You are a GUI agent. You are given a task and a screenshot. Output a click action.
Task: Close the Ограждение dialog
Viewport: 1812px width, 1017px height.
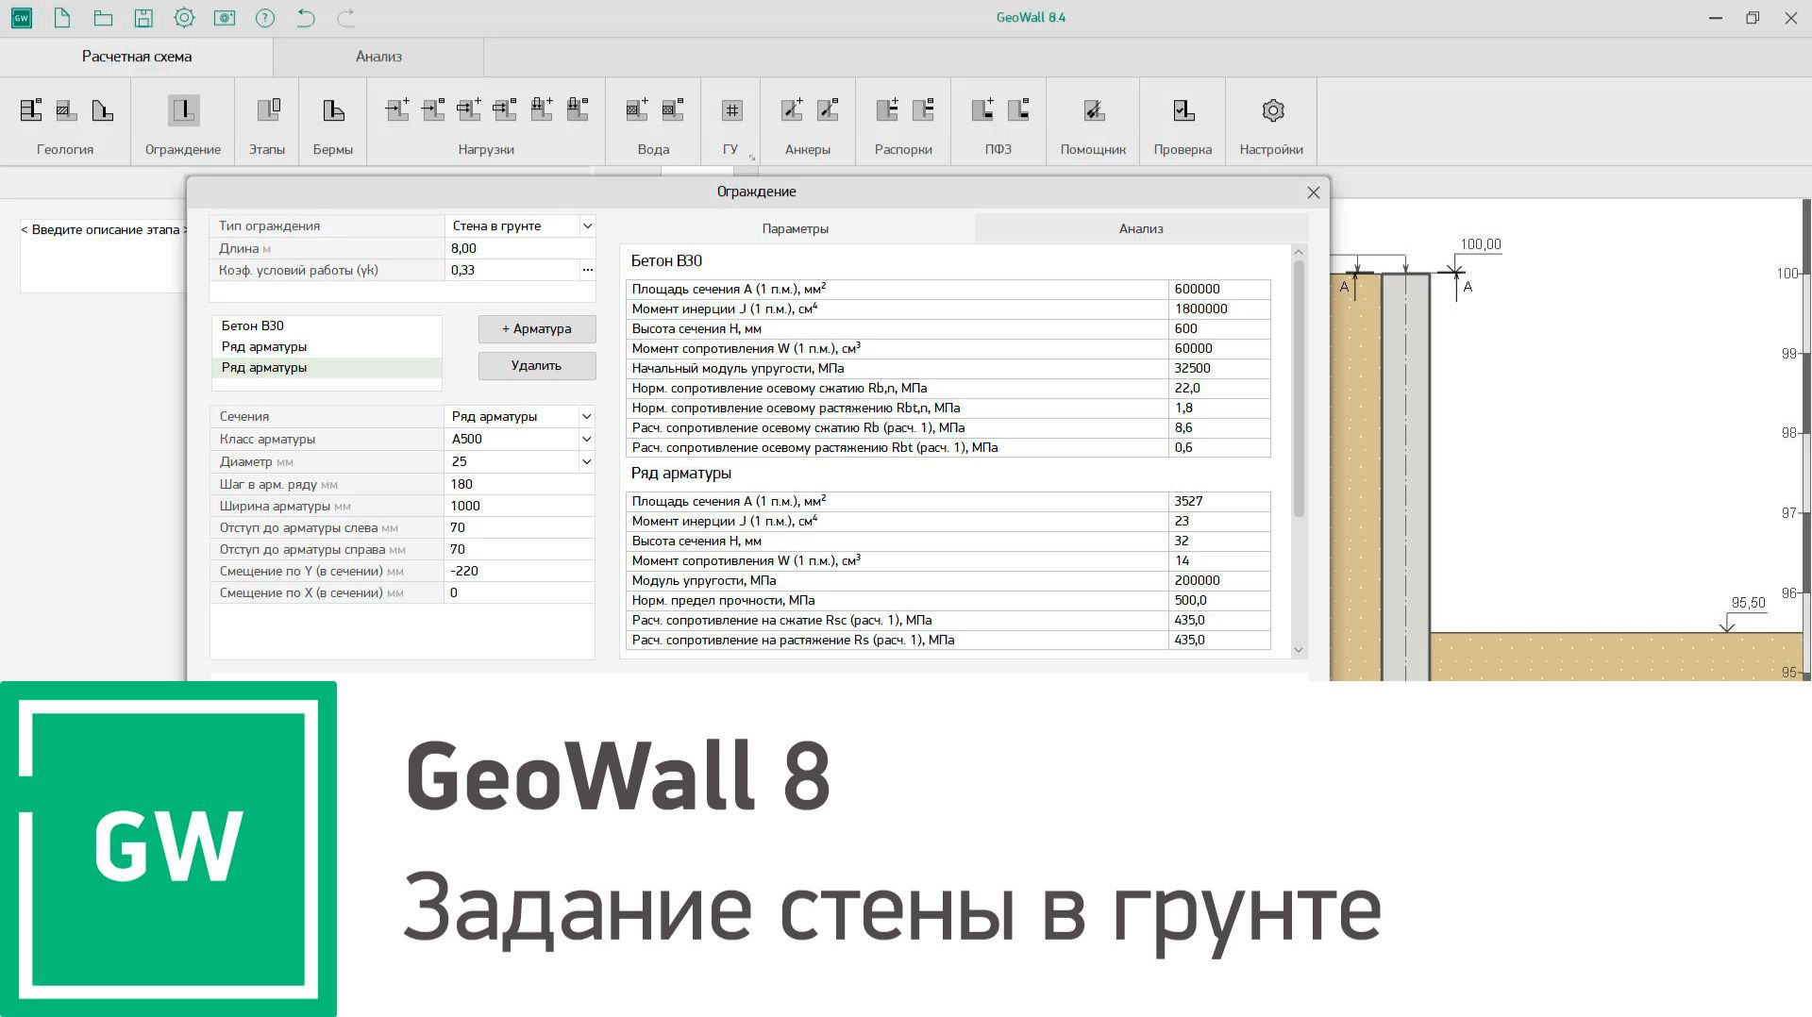(1313, 192)
